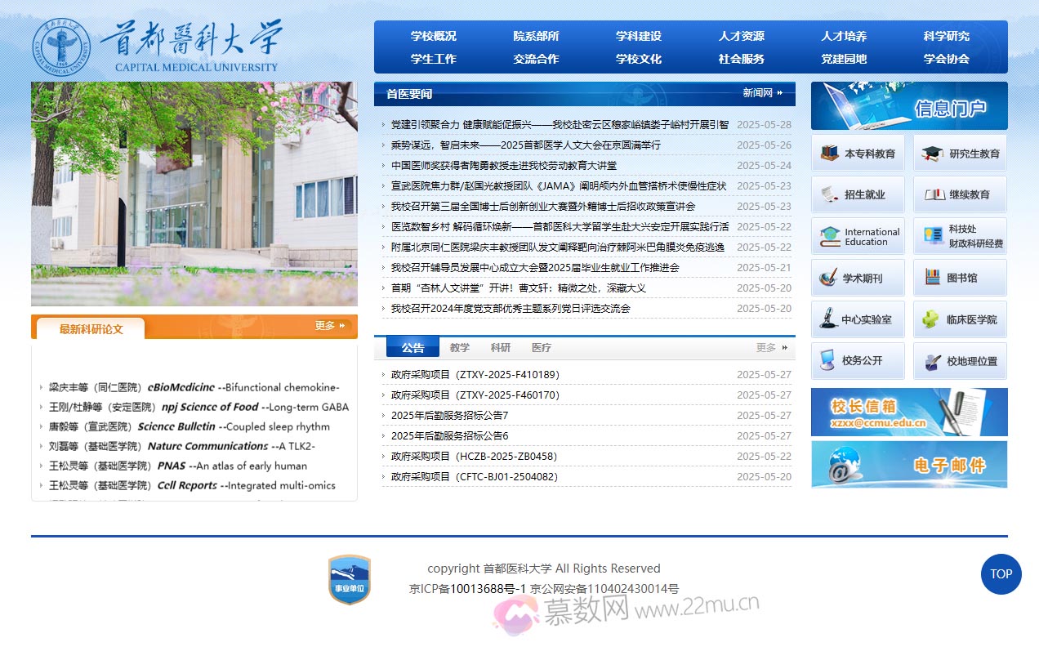Click the TOP scroll button
The width and height of the screenshot is (1039, 669).
pyautogui.click(x=1001, y=574)
